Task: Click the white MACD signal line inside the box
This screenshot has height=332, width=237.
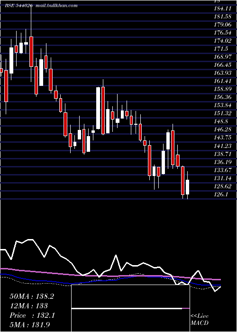Action: point(127,308)
